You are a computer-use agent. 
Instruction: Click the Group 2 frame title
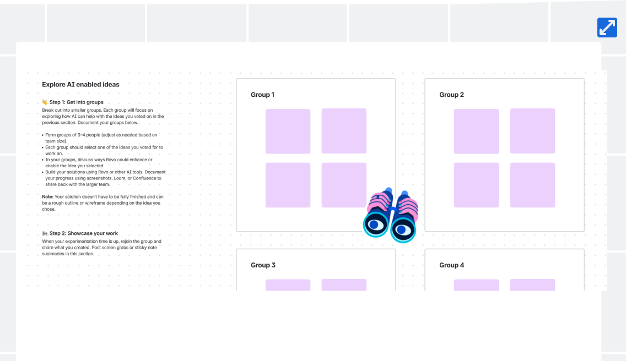451,95
